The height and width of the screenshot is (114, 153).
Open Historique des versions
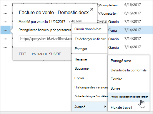(90, 87)
